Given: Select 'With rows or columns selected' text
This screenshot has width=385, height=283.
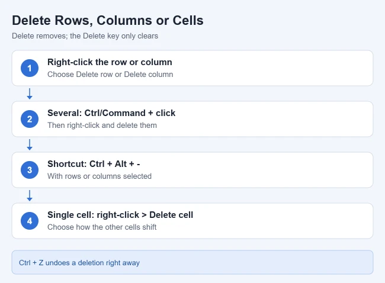Looking at the screenshot, I should pos(100,176).
